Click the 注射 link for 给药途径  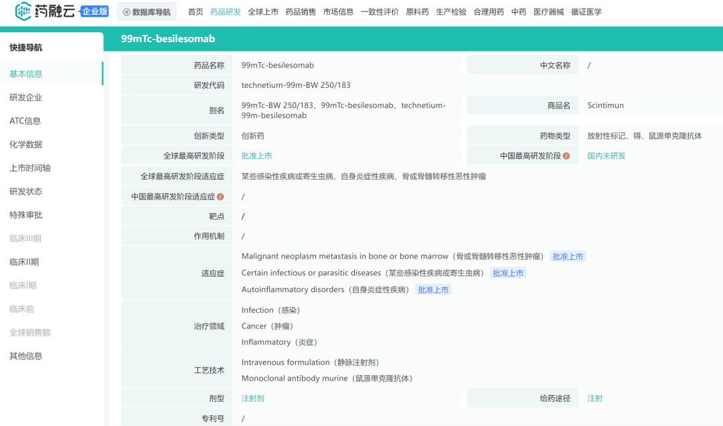(x=594, y=397)
